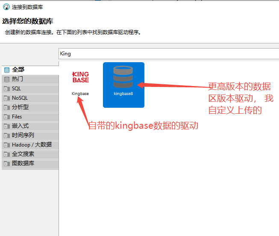
Task: Click the kingbase8 label text
Action: pyautogui.click(x=123, y=94)
